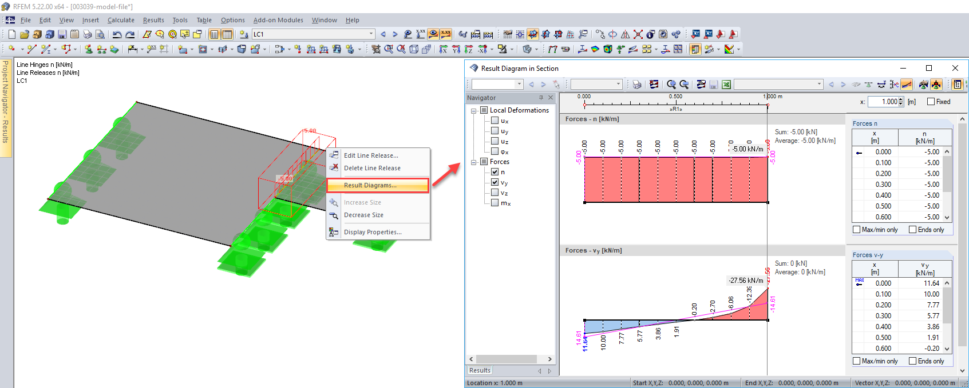Select Result Diagrams... in context menu
Image resolution: width=969 pixels, height=388 pixels.
[378, 185]
